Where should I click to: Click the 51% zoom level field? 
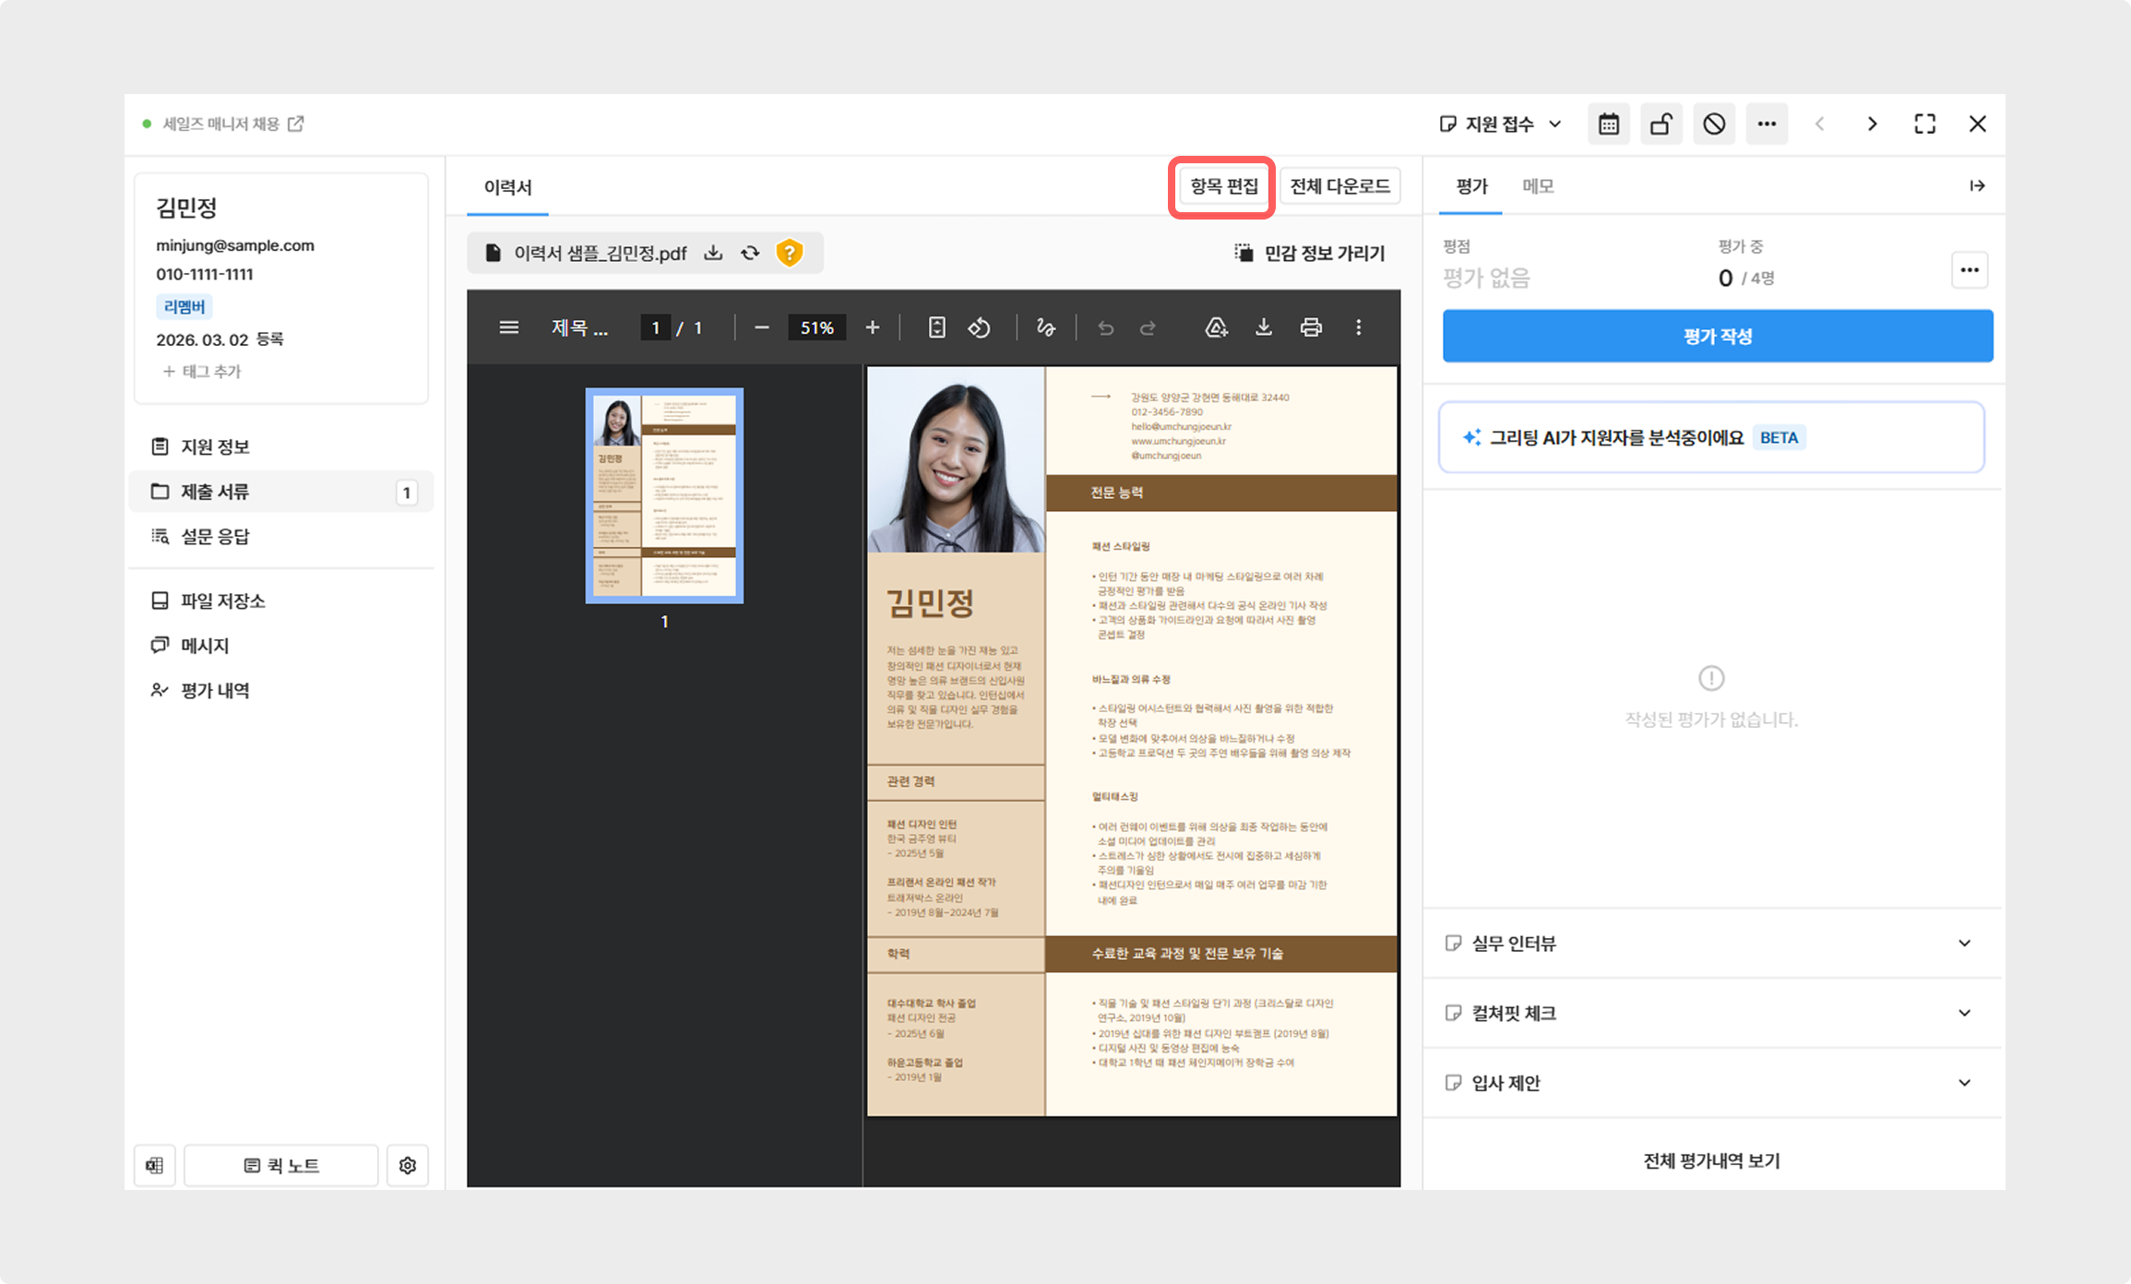tap(817, 327)
